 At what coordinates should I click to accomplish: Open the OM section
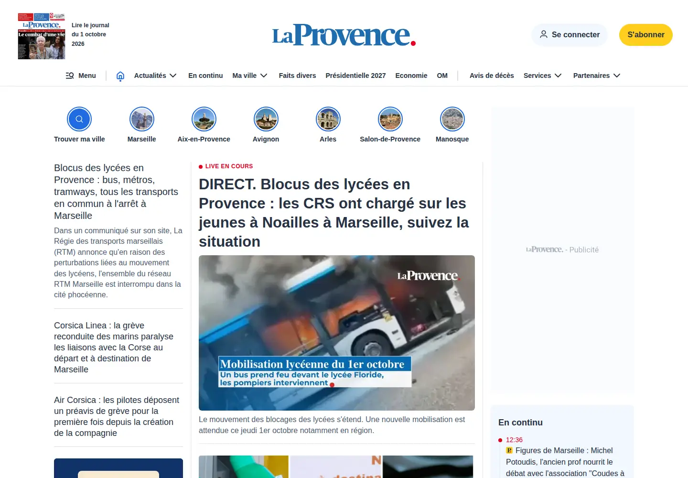coord(442,76)
